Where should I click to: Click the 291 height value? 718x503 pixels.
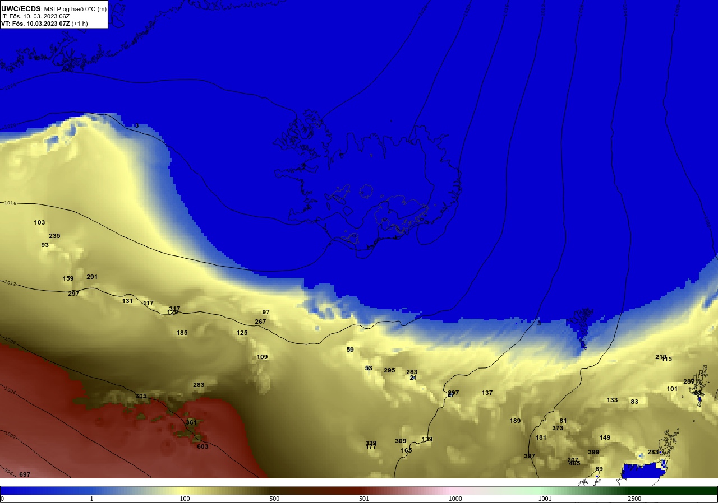point(92,277)
